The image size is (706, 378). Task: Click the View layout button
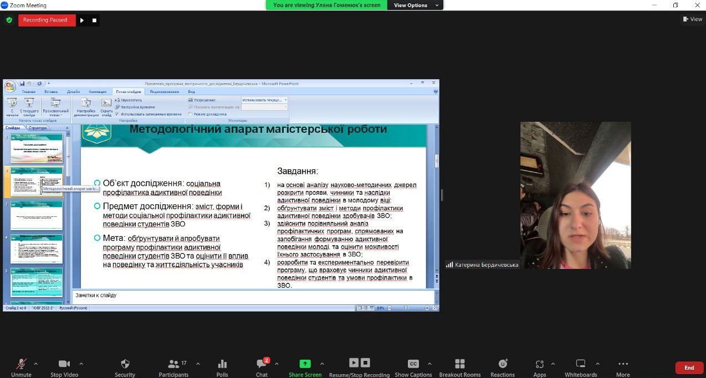pyautogui.click(x=693, y=19)
